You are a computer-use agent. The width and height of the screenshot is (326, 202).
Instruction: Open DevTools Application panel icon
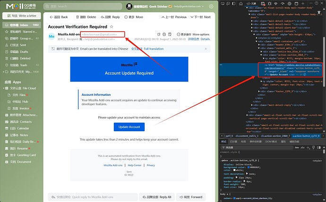pyautogui.click(x=297, y=3)
